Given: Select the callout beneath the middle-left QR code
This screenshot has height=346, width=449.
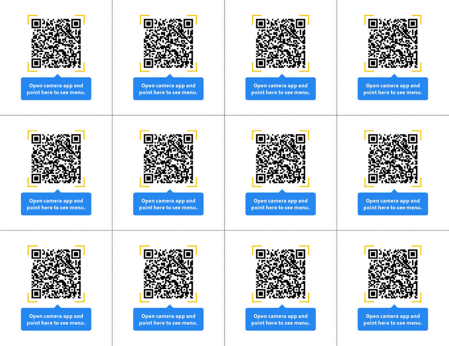Looking at the screenshot, I should coord(56,204).
